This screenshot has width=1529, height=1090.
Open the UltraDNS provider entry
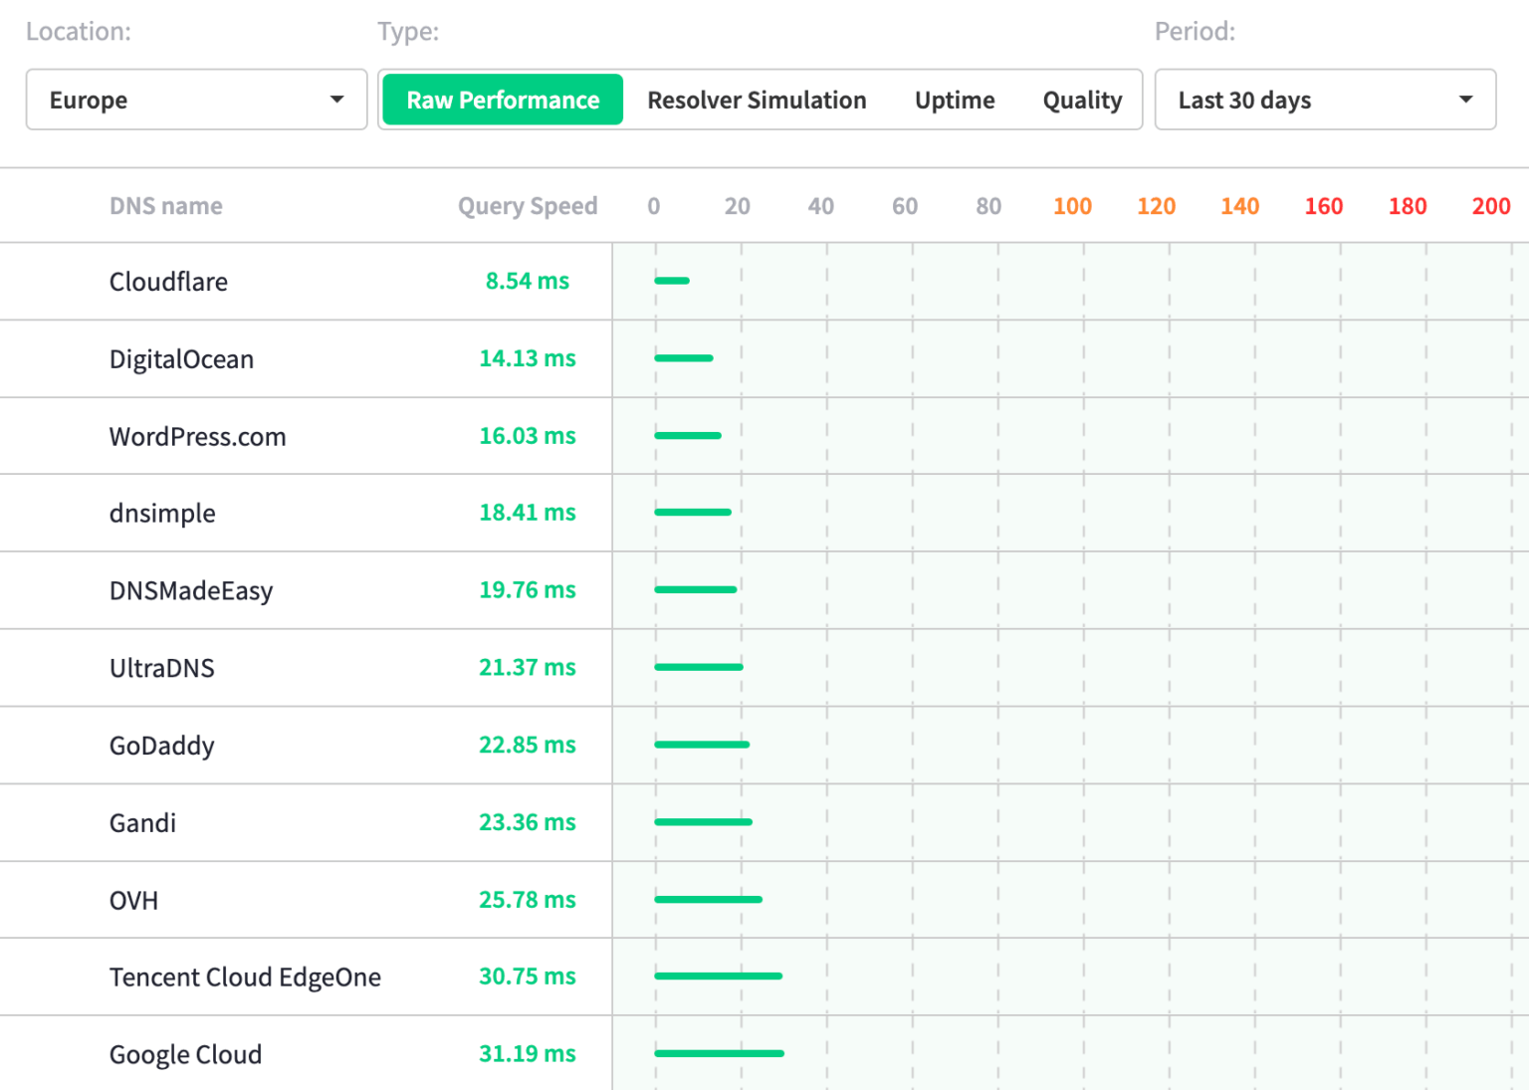[x=162, y=668]
